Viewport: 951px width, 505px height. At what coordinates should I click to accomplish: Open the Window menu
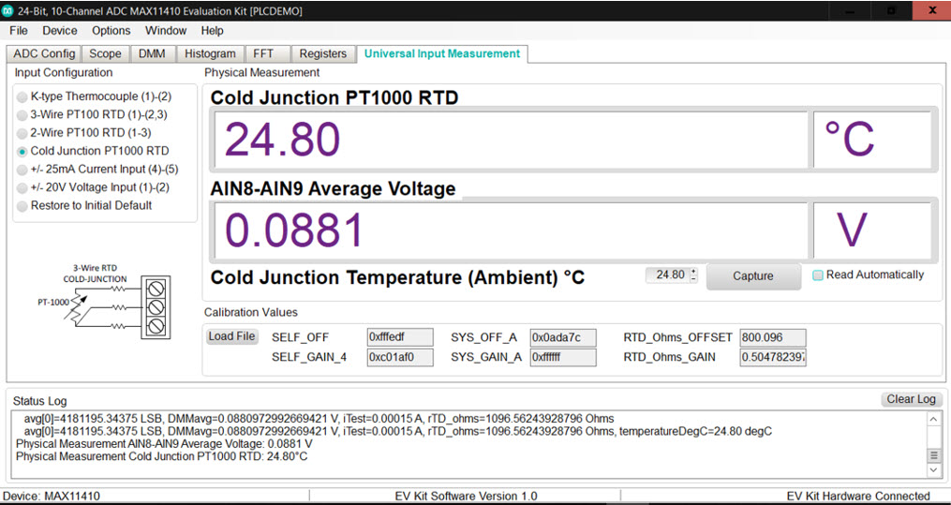pos(166,30)
